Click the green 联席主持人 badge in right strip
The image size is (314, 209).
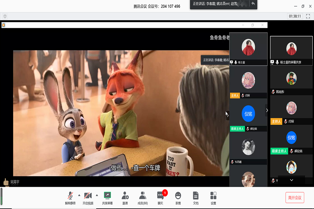coord(279,151)
